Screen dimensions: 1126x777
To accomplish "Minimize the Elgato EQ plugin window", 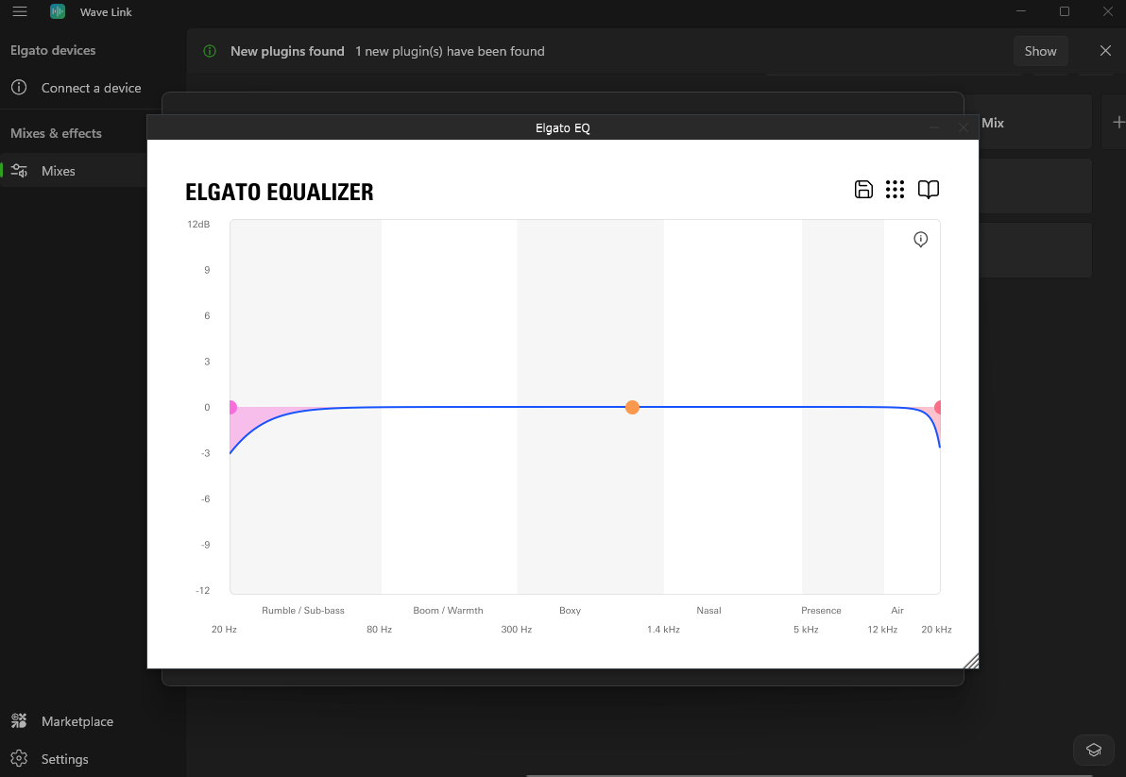I will 934,127.
